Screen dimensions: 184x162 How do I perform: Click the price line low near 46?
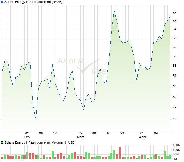pos(36,119)
